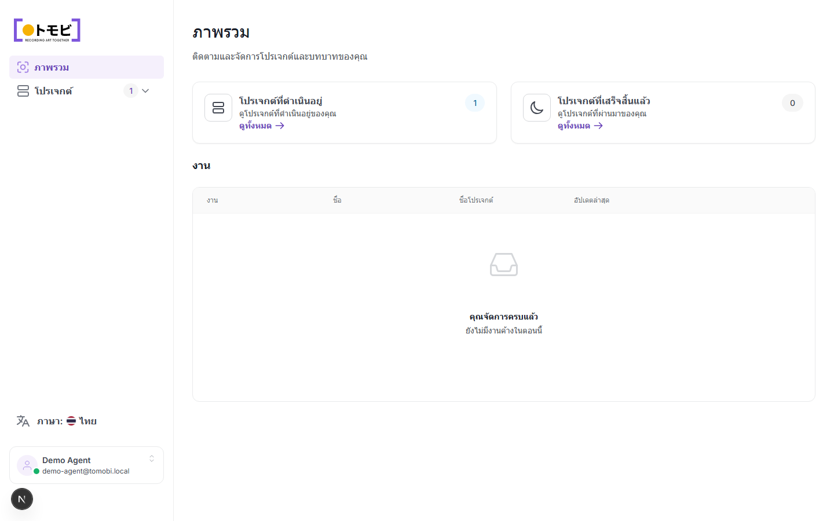Viewport: 834px width, 521px height.
Task: Click the ชื่อโปรเจกต์ column header
Action: pyautogui.click(x=476, y=200)
